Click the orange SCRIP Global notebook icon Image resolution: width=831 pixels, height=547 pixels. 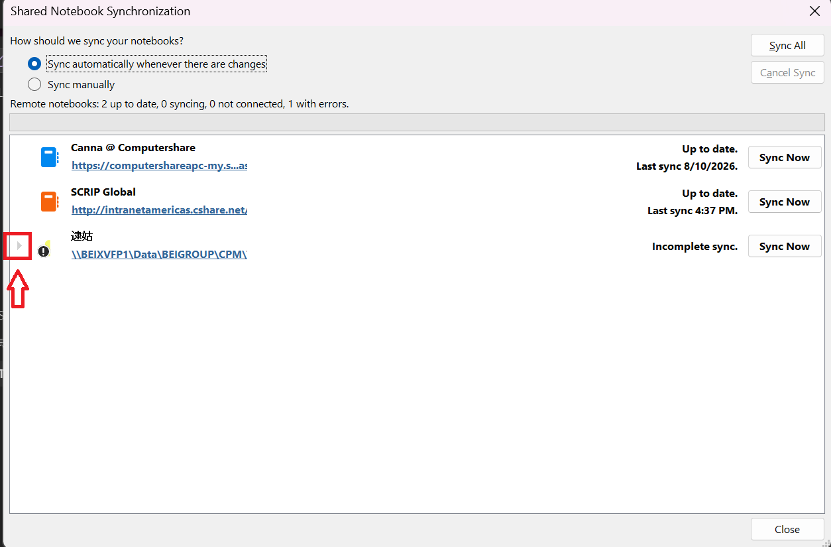[50, 202]
